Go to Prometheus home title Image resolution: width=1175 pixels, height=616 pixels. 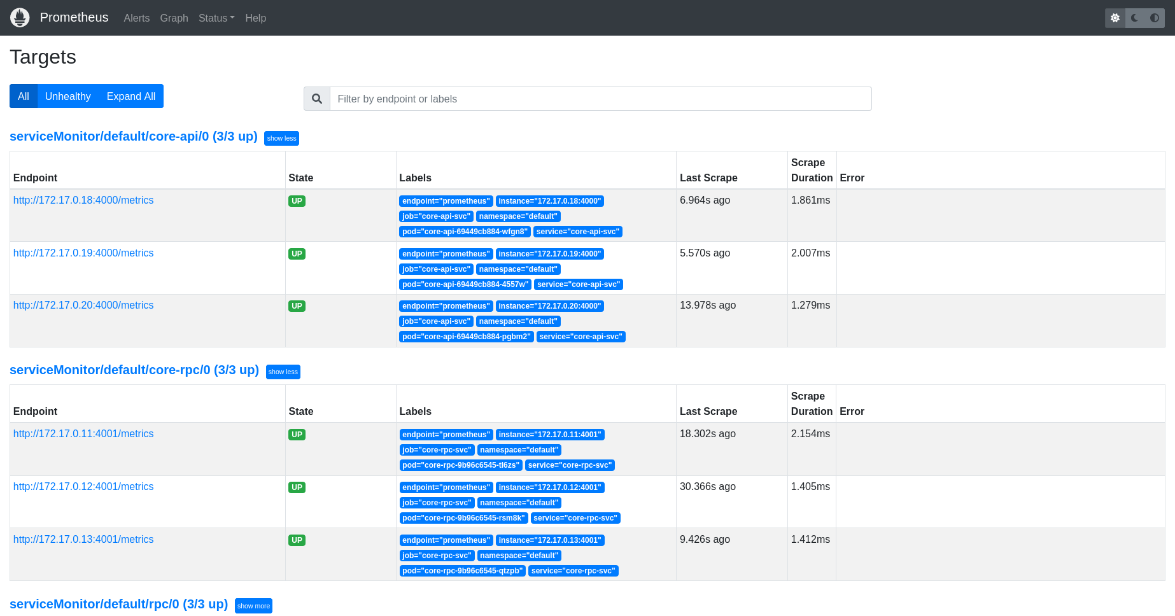[x=74, y=17]
